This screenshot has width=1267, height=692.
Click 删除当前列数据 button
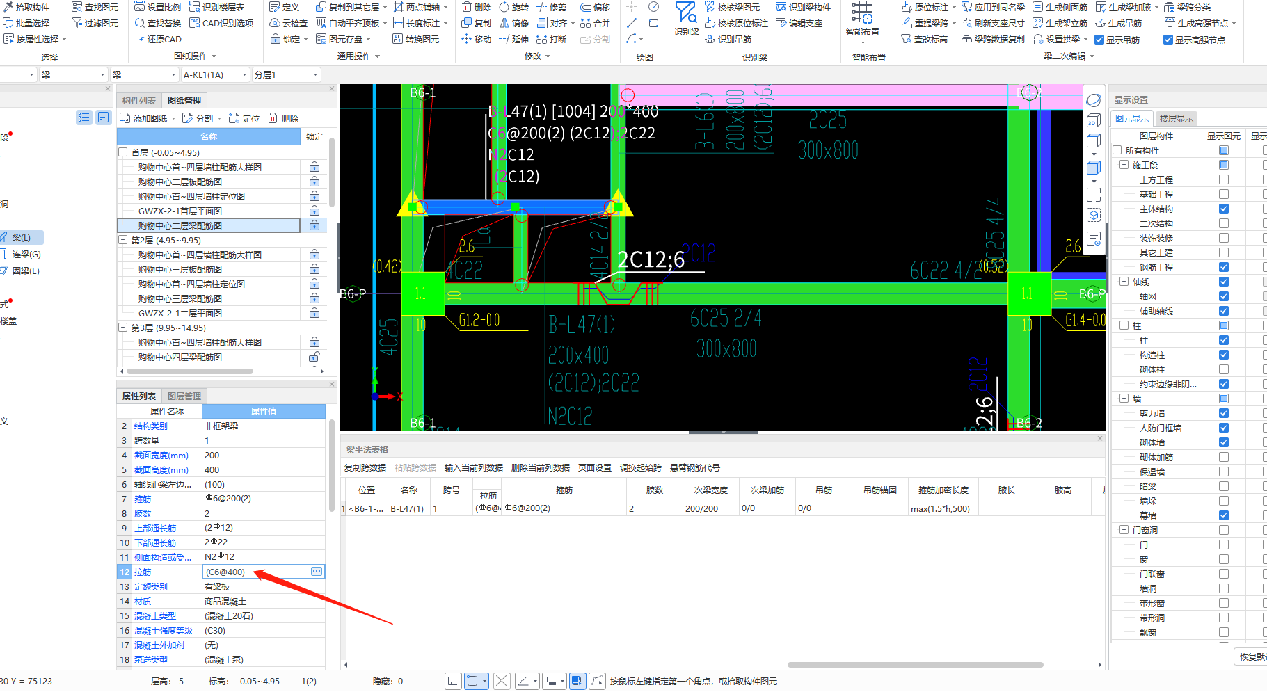pyautogui.click(x=541, y=468)
